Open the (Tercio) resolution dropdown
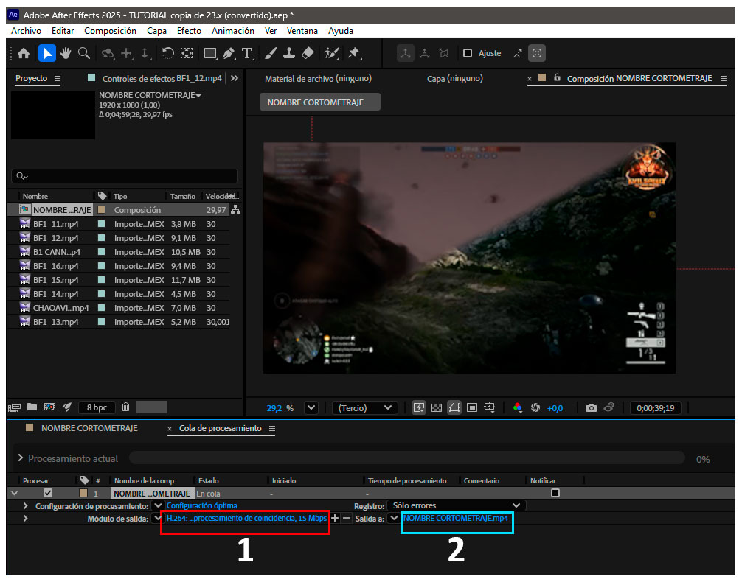This screenshot has height=585, width=742. point(365,407)
